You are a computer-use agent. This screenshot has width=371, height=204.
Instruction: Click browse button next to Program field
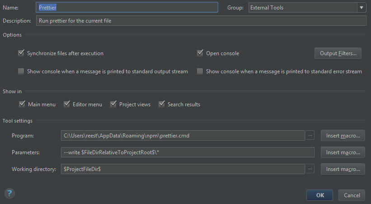310,135
